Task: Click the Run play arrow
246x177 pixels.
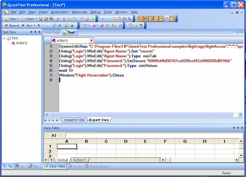Action: coord(23,25)
